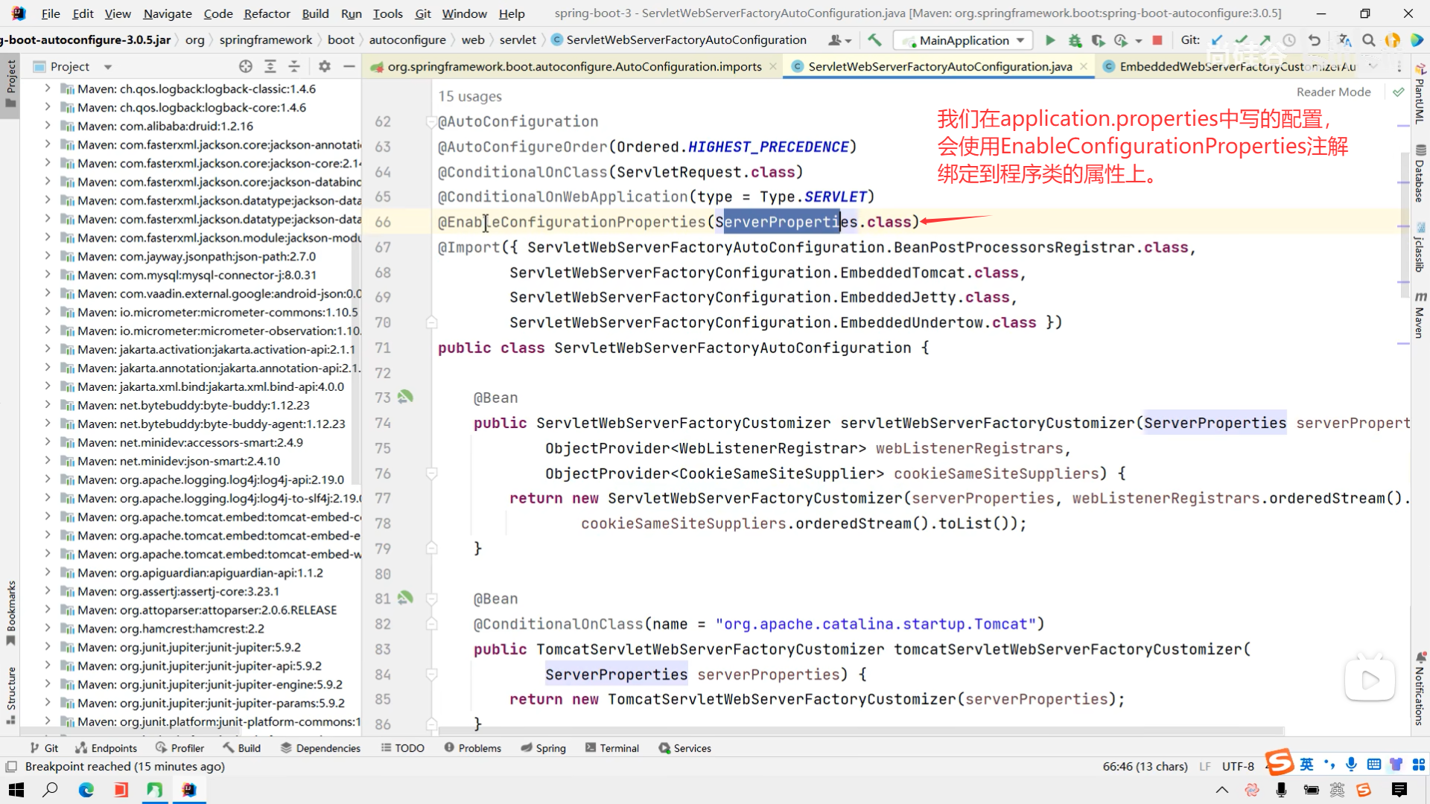The height and width of the screenshot is (804, 1430).
Task: Click the 15 usages inlay link
Action: pyautogui.click(x=469, y=96)
